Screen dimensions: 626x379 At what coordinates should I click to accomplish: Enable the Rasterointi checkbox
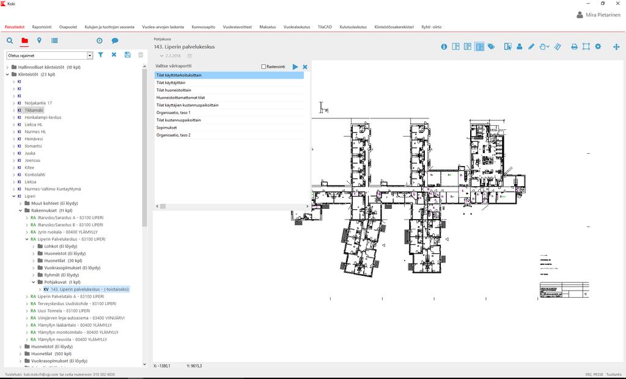coord(263,67)
